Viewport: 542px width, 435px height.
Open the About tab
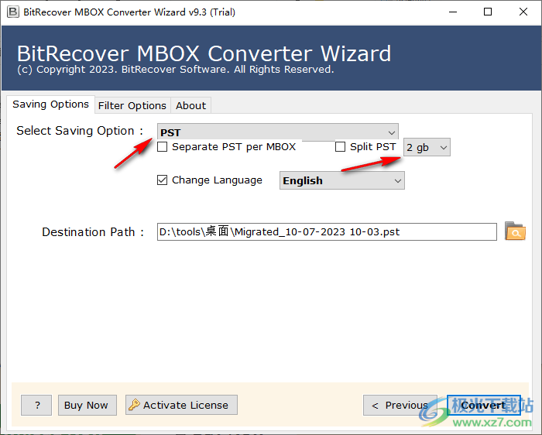[190, 106]
